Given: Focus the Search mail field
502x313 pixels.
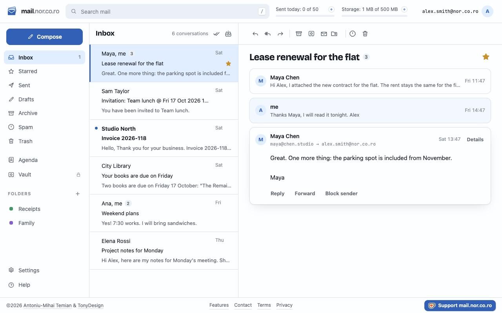Looking at the screenshot, I should click(167, 11).
